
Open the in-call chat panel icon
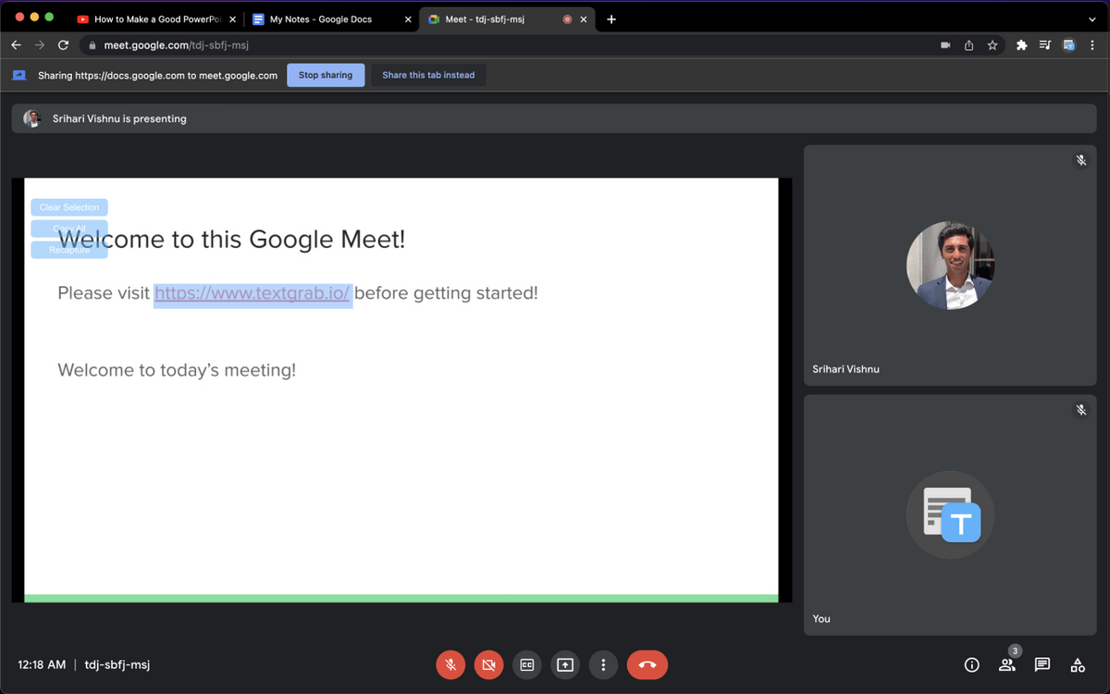coord(1042,664)
